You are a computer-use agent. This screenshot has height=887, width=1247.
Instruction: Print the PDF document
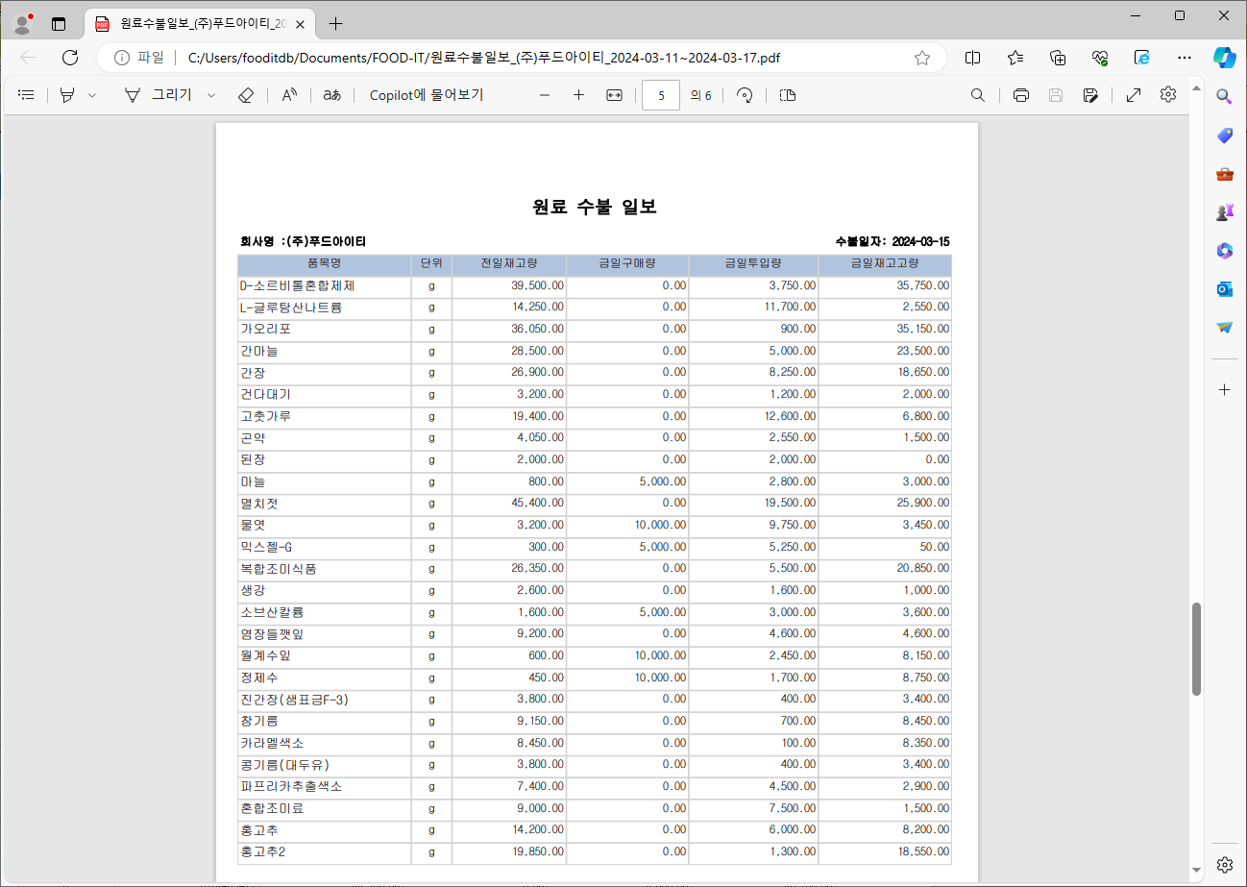point(1021,95)
